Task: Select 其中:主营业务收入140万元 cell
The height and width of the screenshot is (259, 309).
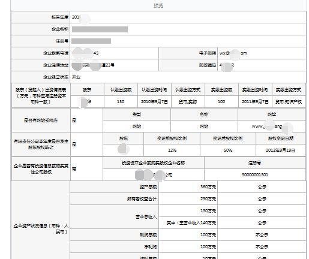Action: point(191,223)
